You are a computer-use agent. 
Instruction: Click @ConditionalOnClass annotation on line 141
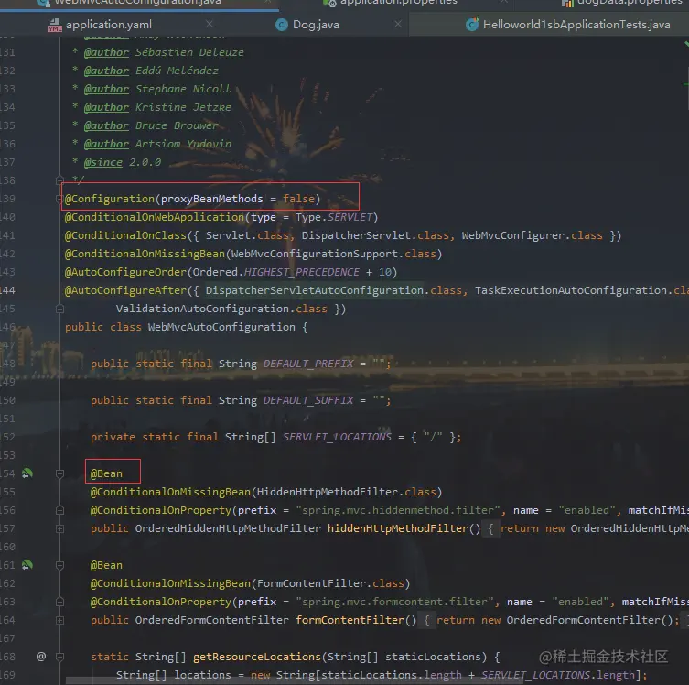click(x=125, y=235)
